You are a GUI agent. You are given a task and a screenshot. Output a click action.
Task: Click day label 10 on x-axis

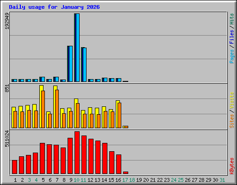(76, 180)
